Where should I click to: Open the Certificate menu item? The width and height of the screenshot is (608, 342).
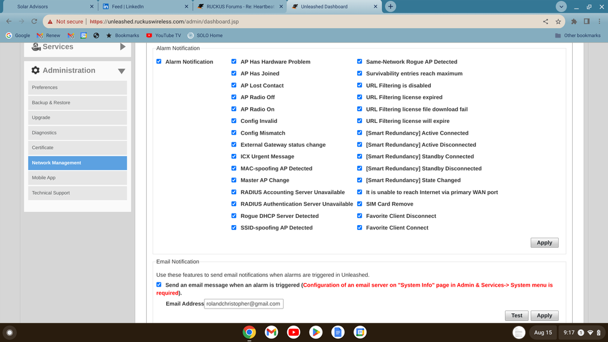tap(77, 148)
